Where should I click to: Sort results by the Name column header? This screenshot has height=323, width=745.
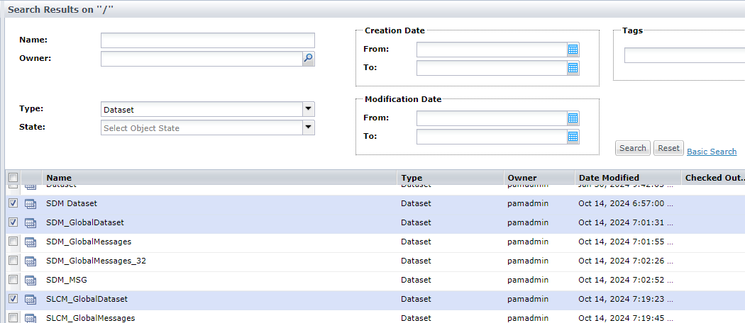pos(59,178)
